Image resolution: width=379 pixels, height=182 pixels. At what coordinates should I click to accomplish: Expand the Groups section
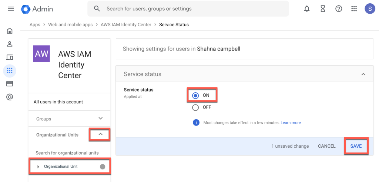coord(101,119)
